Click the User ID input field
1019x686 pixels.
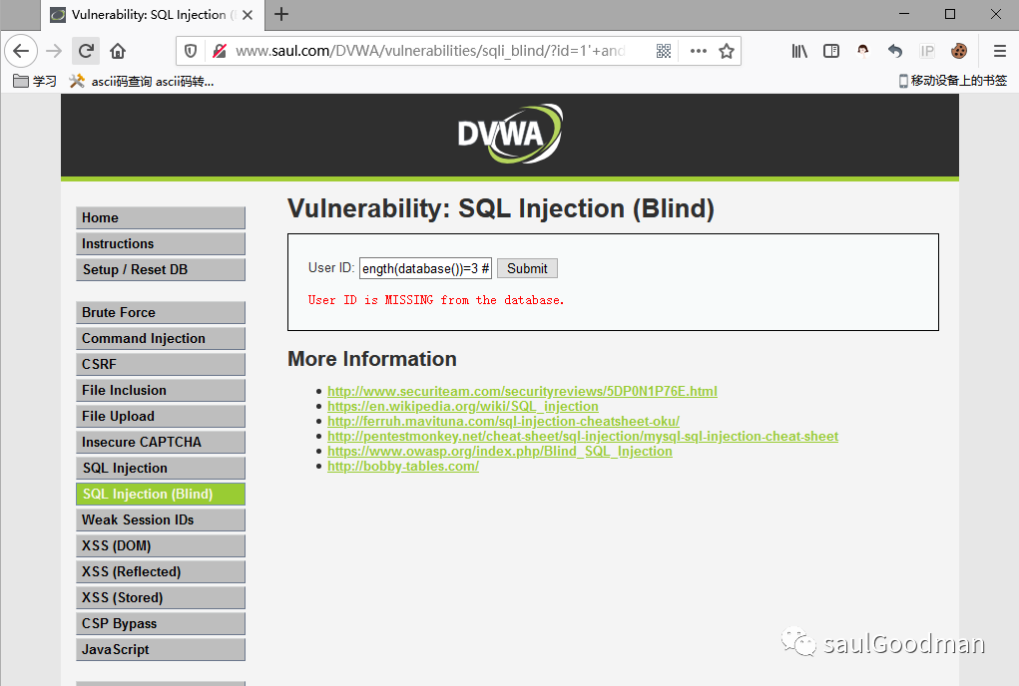click(x=426, y=268)
